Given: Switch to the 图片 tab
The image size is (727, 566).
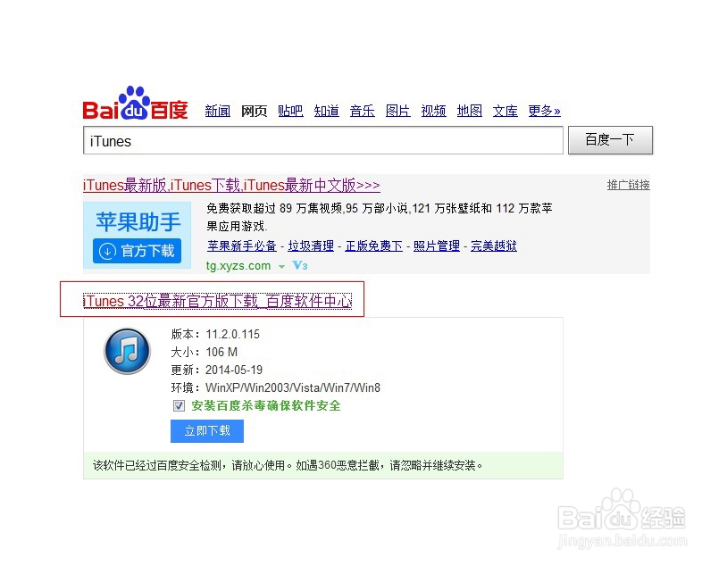Looking at the screenshot, I should coord(397,111).
